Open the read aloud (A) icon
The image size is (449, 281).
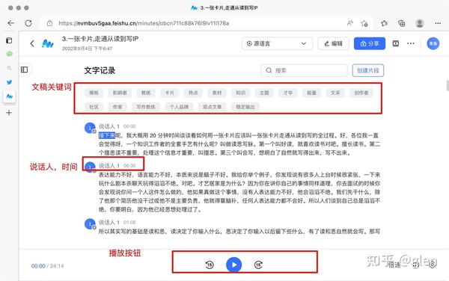coord(350,23)
